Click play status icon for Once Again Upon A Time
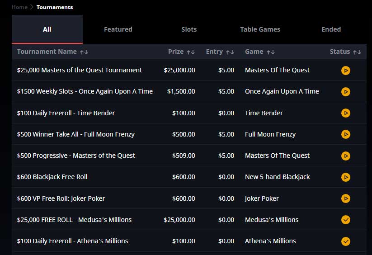 [346, 92]
